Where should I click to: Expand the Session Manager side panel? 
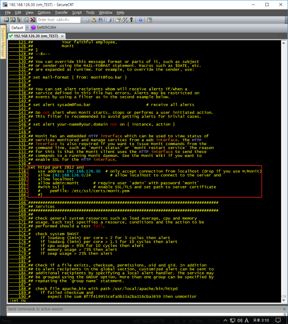tap(3, 42)
